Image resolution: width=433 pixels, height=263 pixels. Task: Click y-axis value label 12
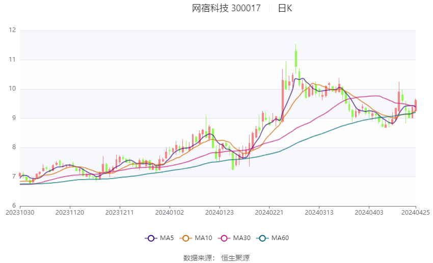12,30
